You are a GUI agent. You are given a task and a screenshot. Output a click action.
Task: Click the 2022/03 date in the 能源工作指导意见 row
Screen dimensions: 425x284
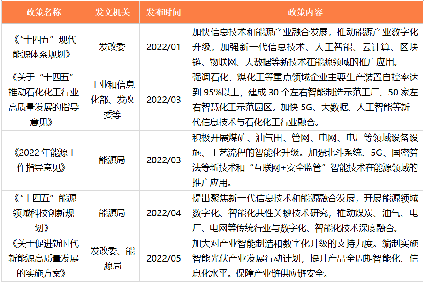point(163,160)
